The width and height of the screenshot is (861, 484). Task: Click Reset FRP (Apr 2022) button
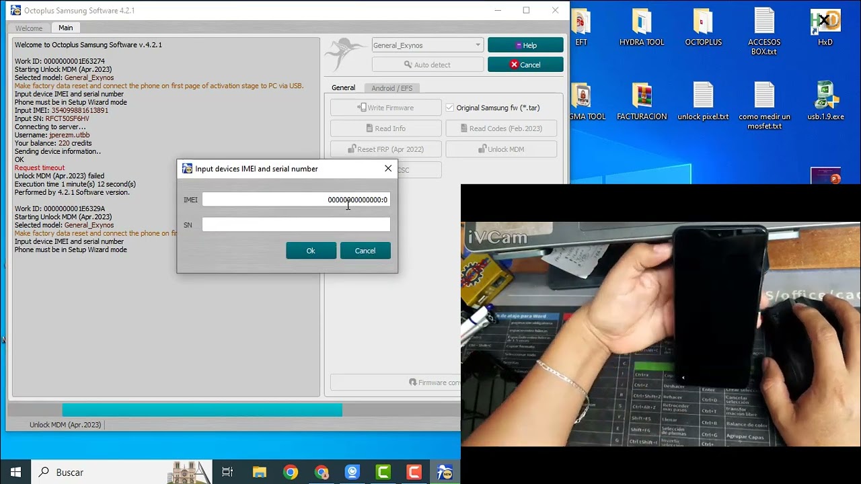[385, 149]
